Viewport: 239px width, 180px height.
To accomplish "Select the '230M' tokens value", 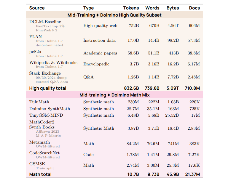I will tap(133, 102).
